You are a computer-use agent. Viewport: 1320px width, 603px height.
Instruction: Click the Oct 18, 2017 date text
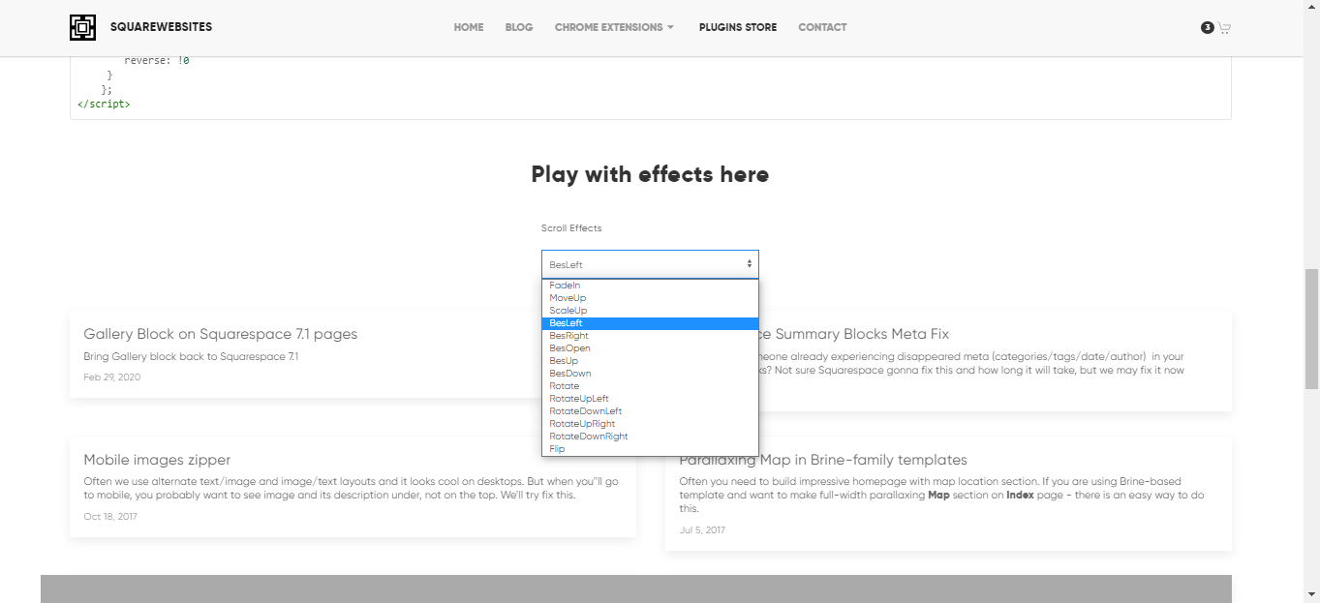pyautogui.click(x=110, y=517)
